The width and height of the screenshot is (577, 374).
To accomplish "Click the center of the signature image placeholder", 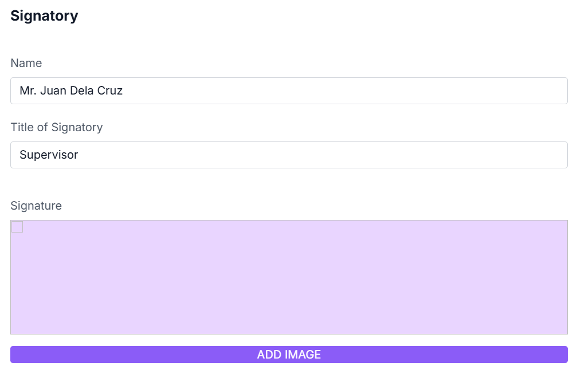I will 289,277.
